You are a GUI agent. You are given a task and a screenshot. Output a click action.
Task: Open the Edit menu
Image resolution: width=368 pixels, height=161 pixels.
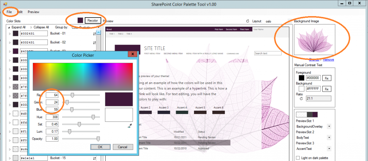click(20, 12)
